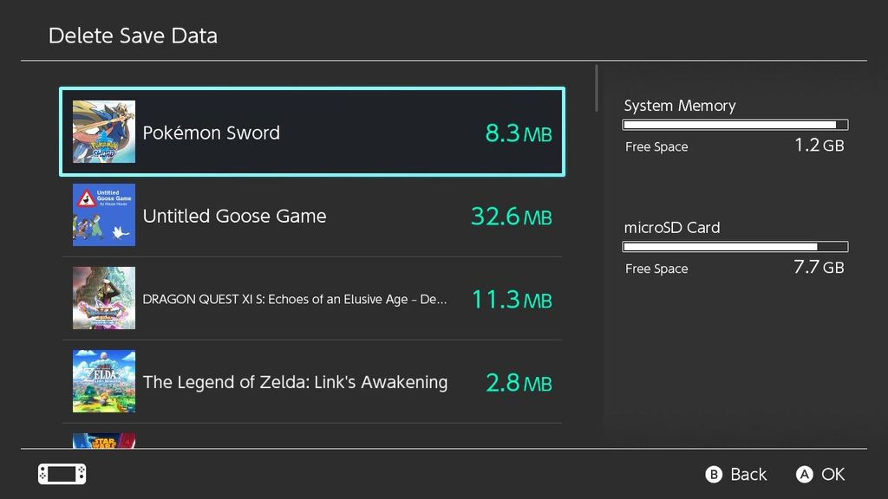Click the Pokémon Sword game icon
The image size is (888, 499).
click(x=104, y=132)
